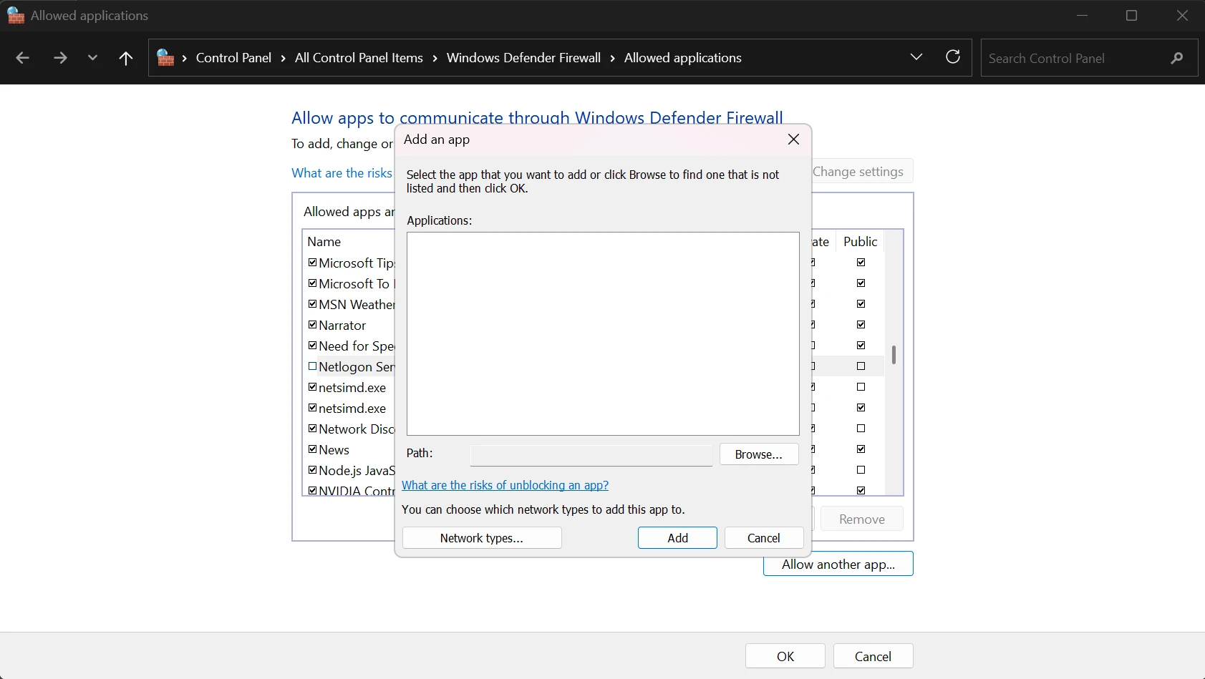Uncheck the Narrator app checkbox
The height and width of the screenshot is (679, 1205).
(312, 325)
